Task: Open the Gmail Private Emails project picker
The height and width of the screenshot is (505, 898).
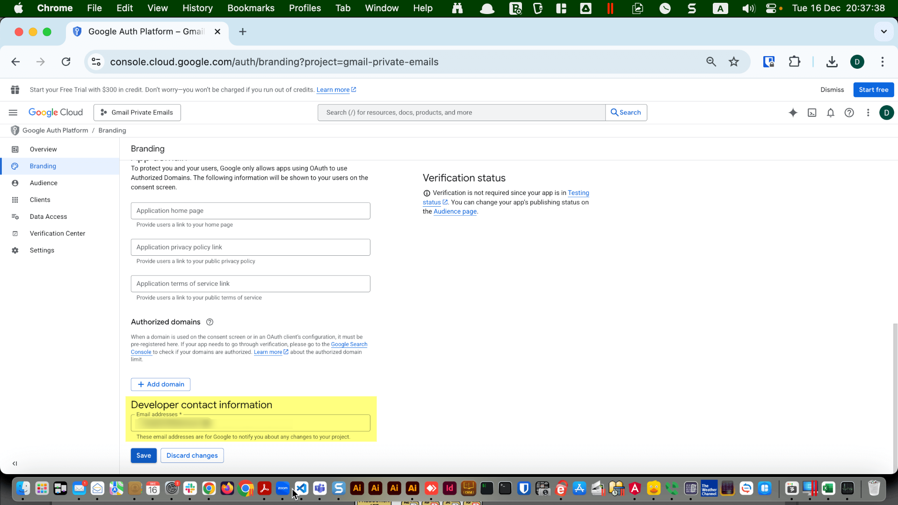Action: (x=137, y=112)
